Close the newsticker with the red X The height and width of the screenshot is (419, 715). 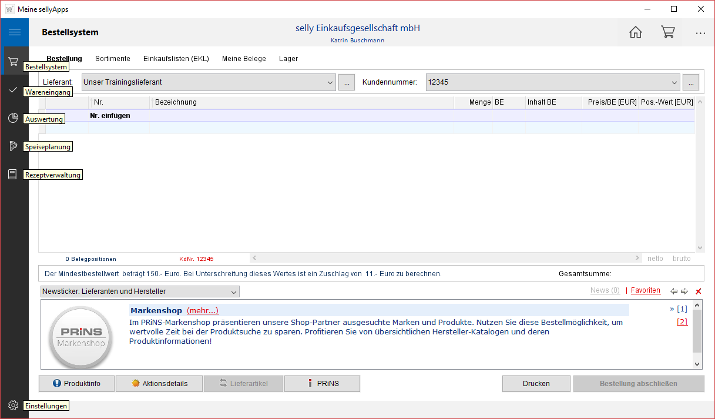pyautogui.click(x=699, y=291)
